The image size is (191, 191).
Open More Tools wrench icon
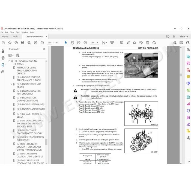click(188, 138)
